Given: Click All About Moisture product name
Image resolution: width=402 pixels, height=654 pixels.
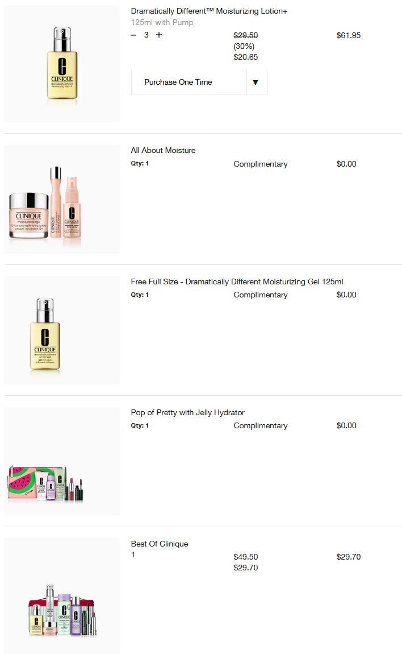Looking at the screenshot, I should click(163, 151).
